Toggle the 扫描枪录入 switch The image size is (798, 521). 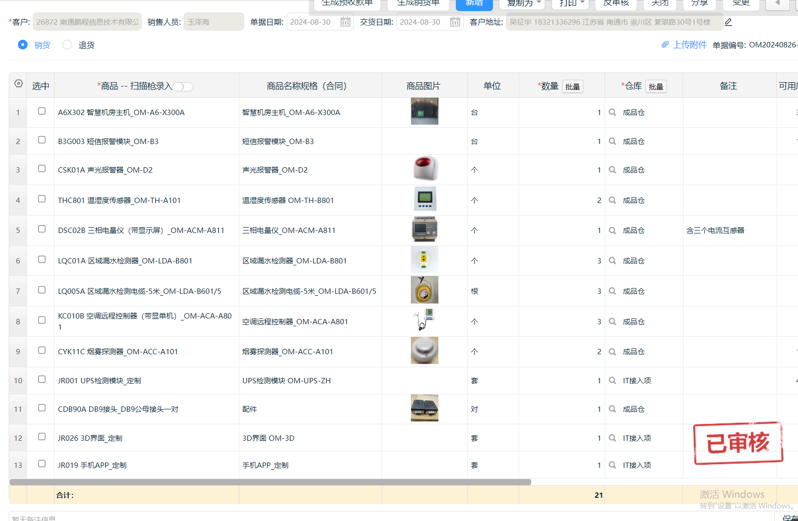coord(183,87)
